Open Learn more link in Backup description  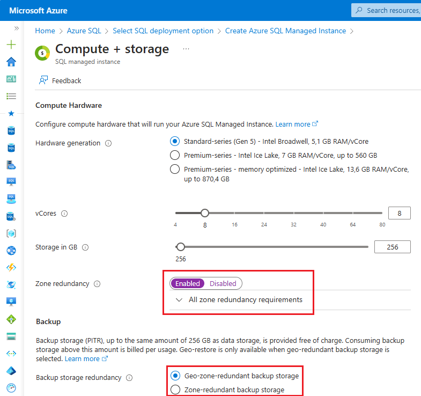click(86, 358)
